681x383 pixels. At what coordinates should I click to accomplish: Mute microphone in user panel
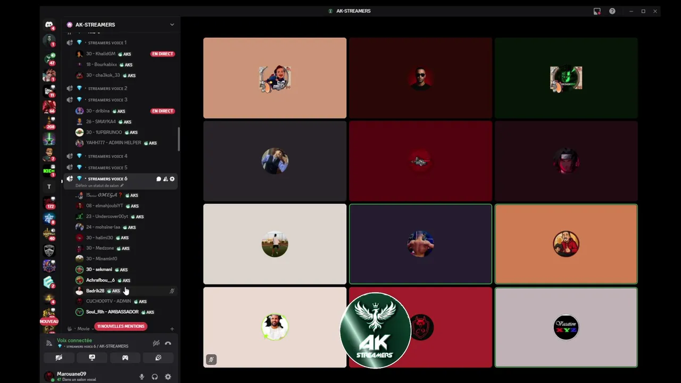(142, 377)
